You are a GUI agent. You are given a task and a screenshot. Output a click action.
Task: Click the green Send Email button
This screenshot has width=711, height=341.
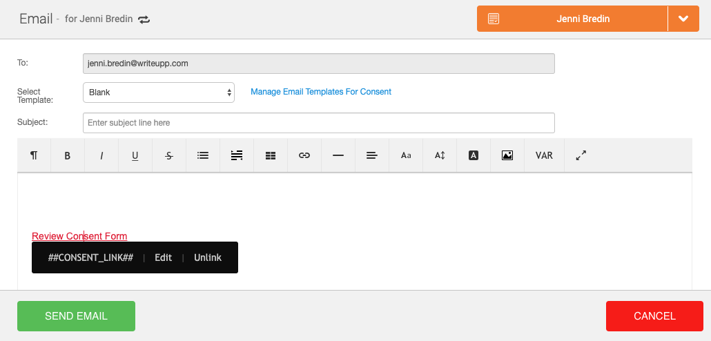coord(76,316)
